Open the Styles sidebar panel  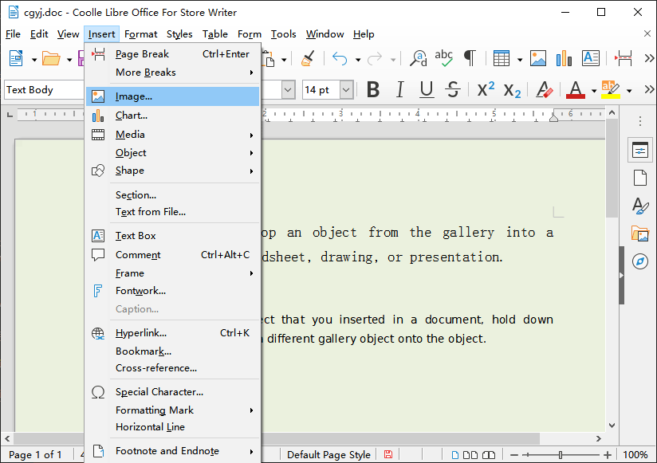pos(640,206)
